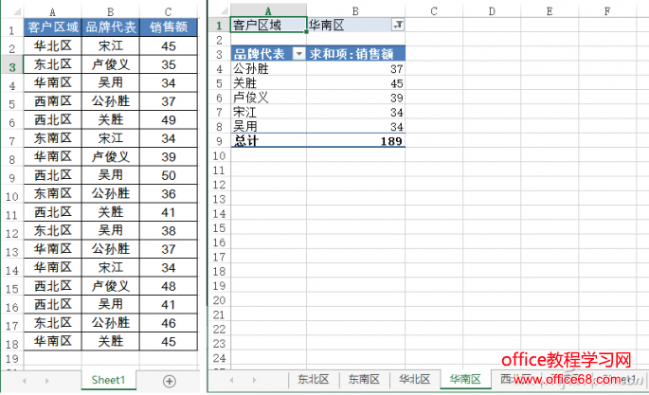The width and height of the screenshot is (649, 395).
Task: Click the 销售额 header cell in left table
Action: pyautogui.click(x=169, y=27)
